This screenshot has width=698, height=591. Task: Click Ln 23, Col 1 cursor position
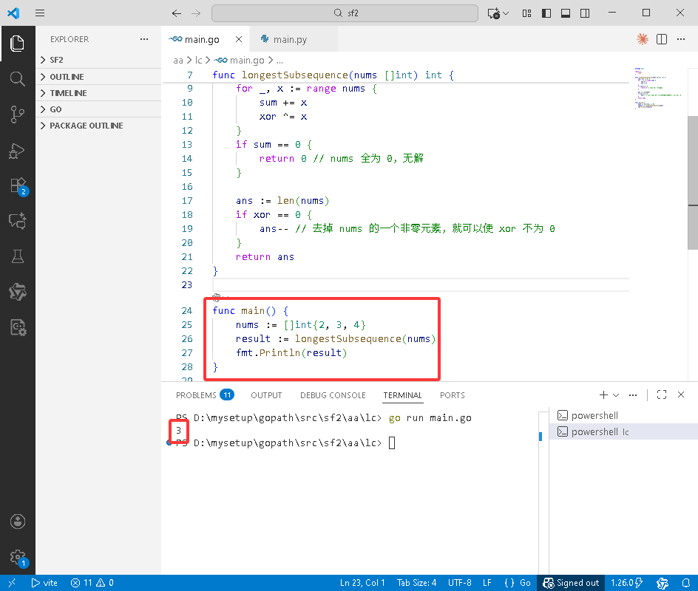(362, 583)
